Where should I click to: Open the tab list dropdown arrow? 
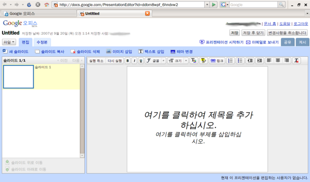(x=307, y=14)
